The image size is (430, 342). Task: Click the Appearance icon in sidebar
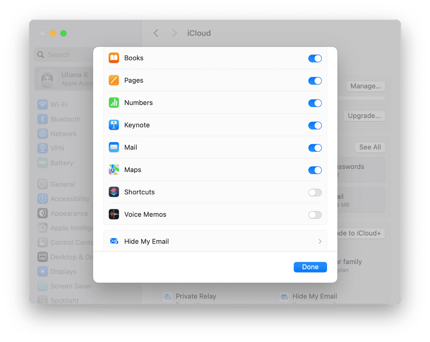tap(42, 213)
